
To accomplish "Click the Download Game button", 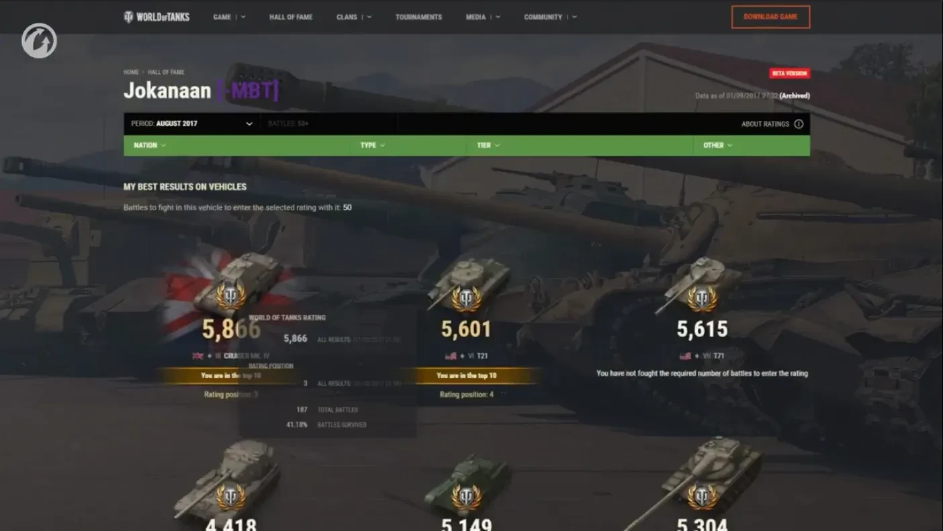I will click(770, 17).
